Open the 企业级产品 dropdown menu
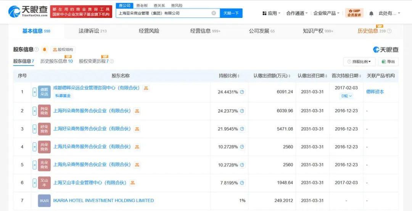 pos(327,13)
